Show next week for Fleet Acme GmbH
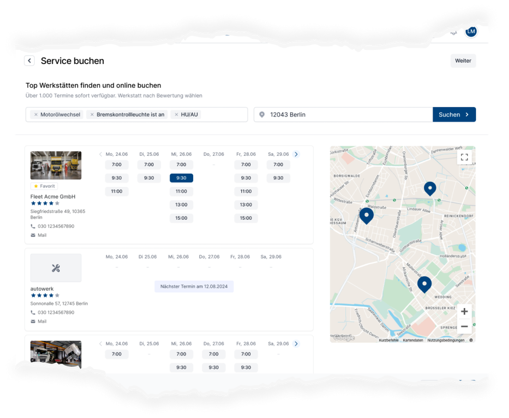509x418 pixels. [296, 154]
